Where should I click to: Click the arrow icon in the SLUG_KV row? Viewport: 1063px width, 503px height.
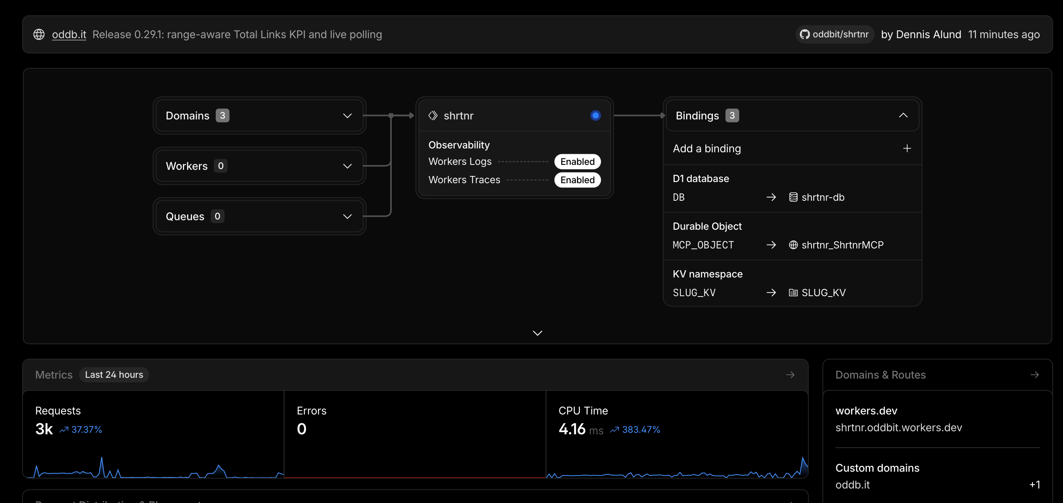[771, 293]
